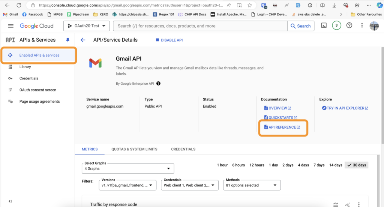The image size is (384, 207).
Task: Open the browser downloads icon
Action: click(334, 5)
